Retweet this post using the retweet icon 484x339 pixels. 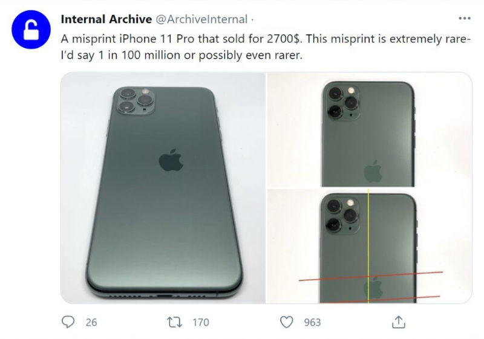coord(174,322)
